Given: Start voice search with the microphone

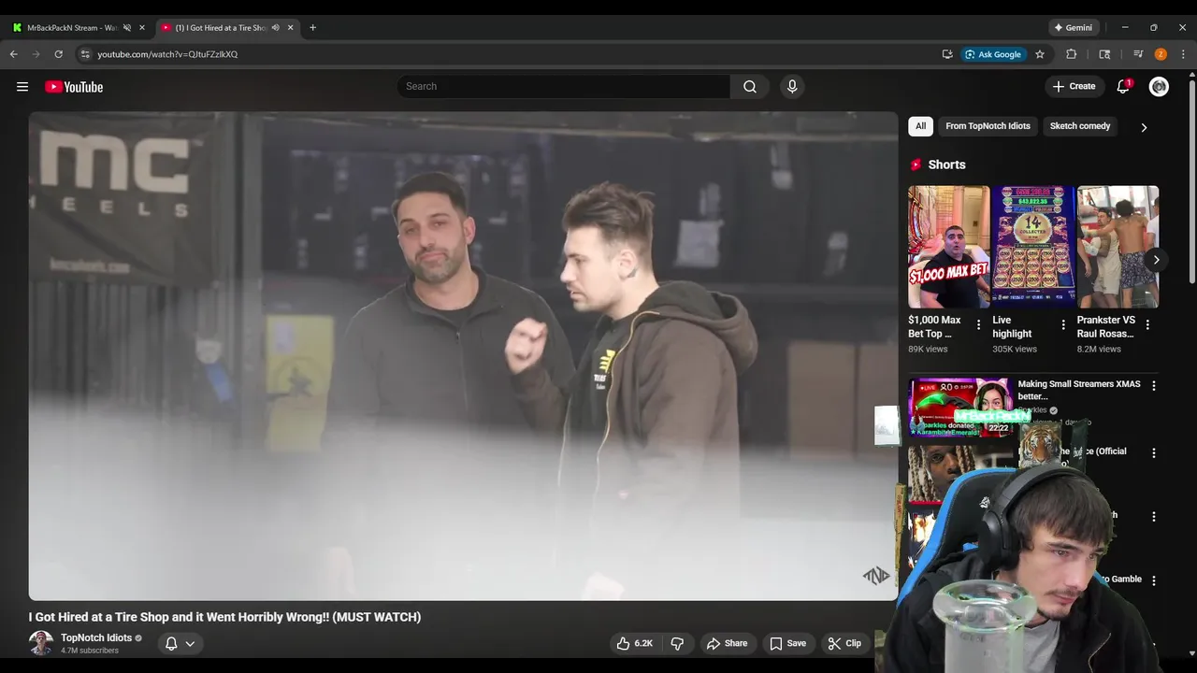Looking at the screenshot, I should [x=792, y=87].
